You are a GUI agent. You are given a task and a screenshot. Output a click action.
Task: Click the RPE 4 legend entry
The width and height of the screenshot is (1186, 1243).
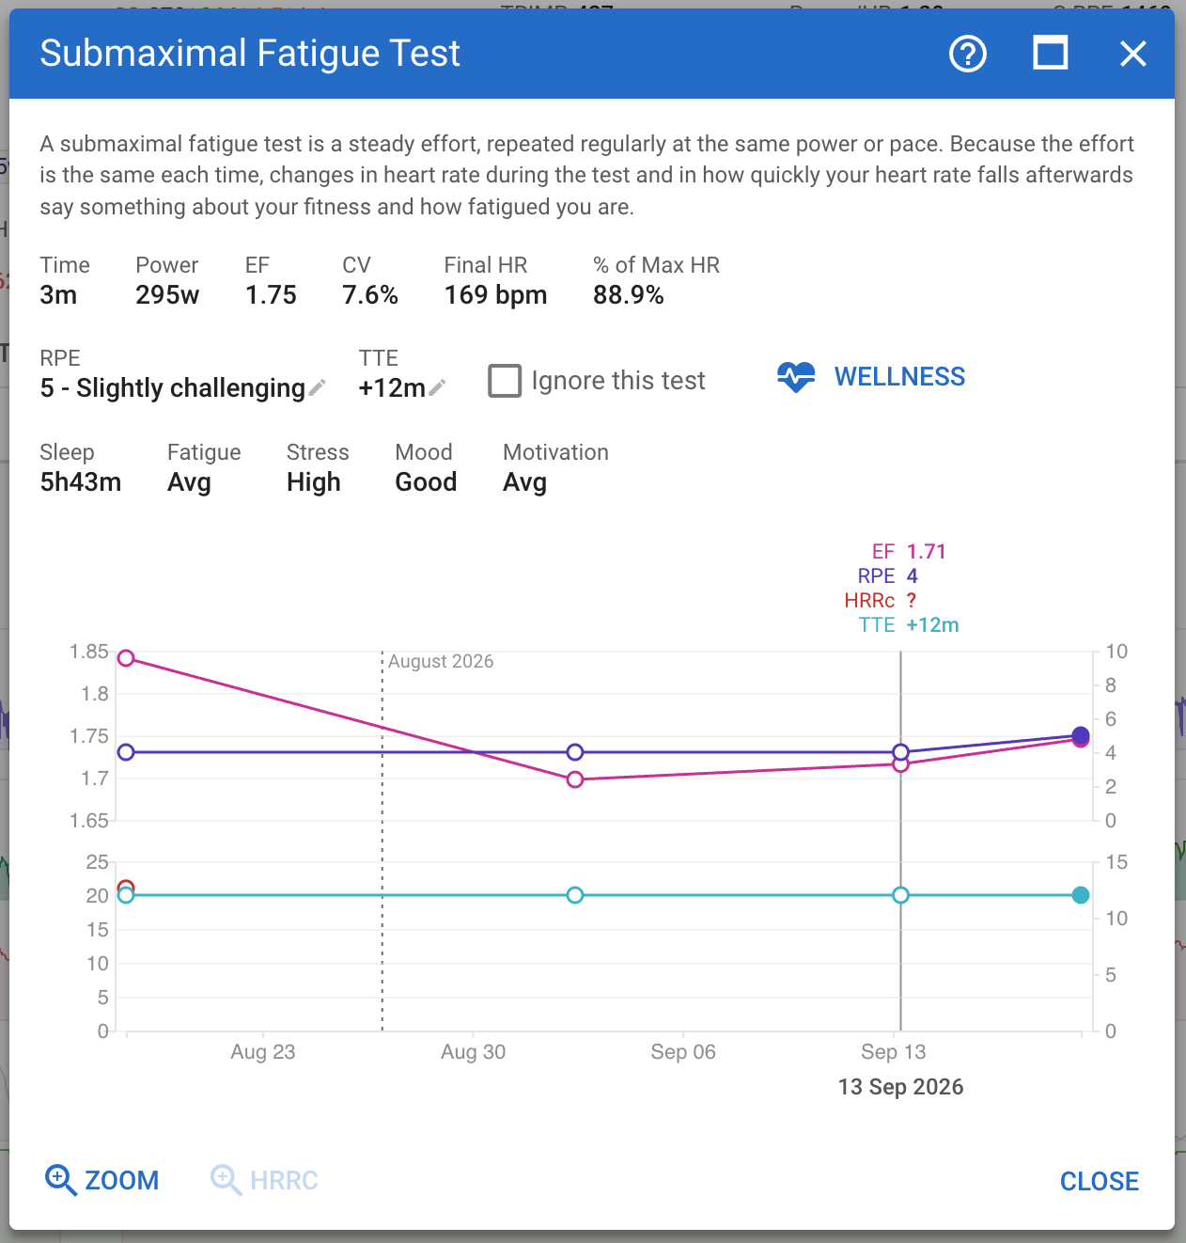pyautogui.click(x=887, y=576)
